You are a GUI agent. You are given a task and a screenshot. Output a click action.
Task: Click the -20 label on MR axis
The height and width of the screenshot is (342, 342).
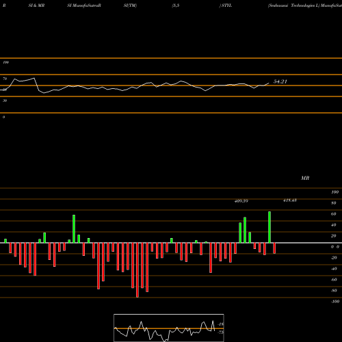[x=334, y=258]
